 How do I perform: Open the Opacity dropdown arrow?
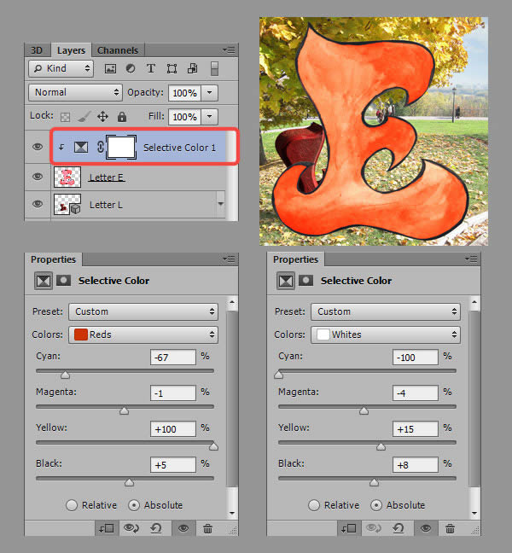tap(210, 92)
